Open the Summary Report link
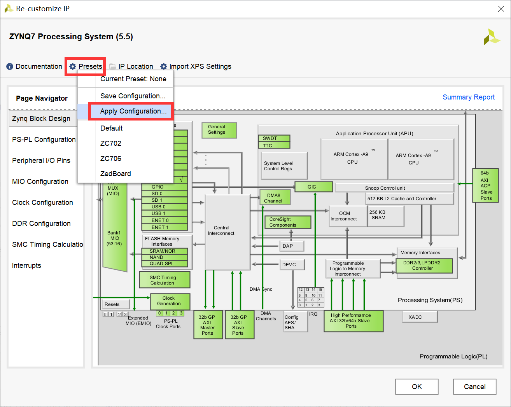This screenshot has width=511, height=407. click(x=469, y=97)
